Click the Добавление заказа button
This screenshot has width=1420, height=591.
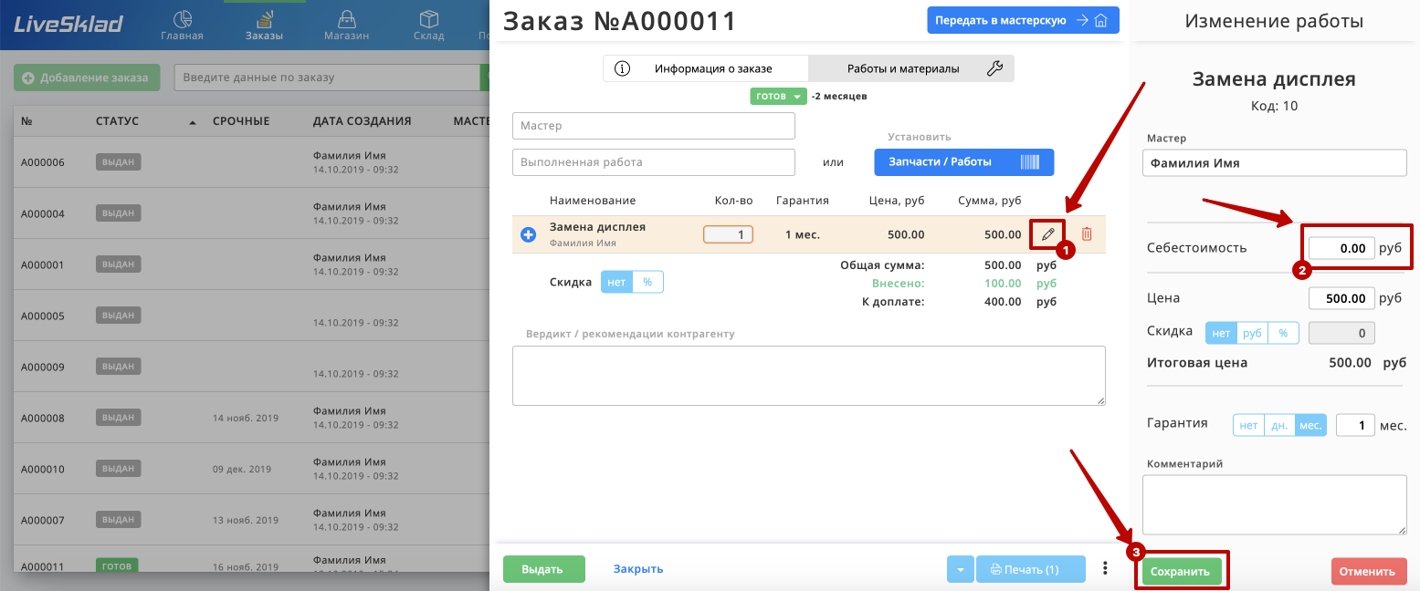point(87,78)
